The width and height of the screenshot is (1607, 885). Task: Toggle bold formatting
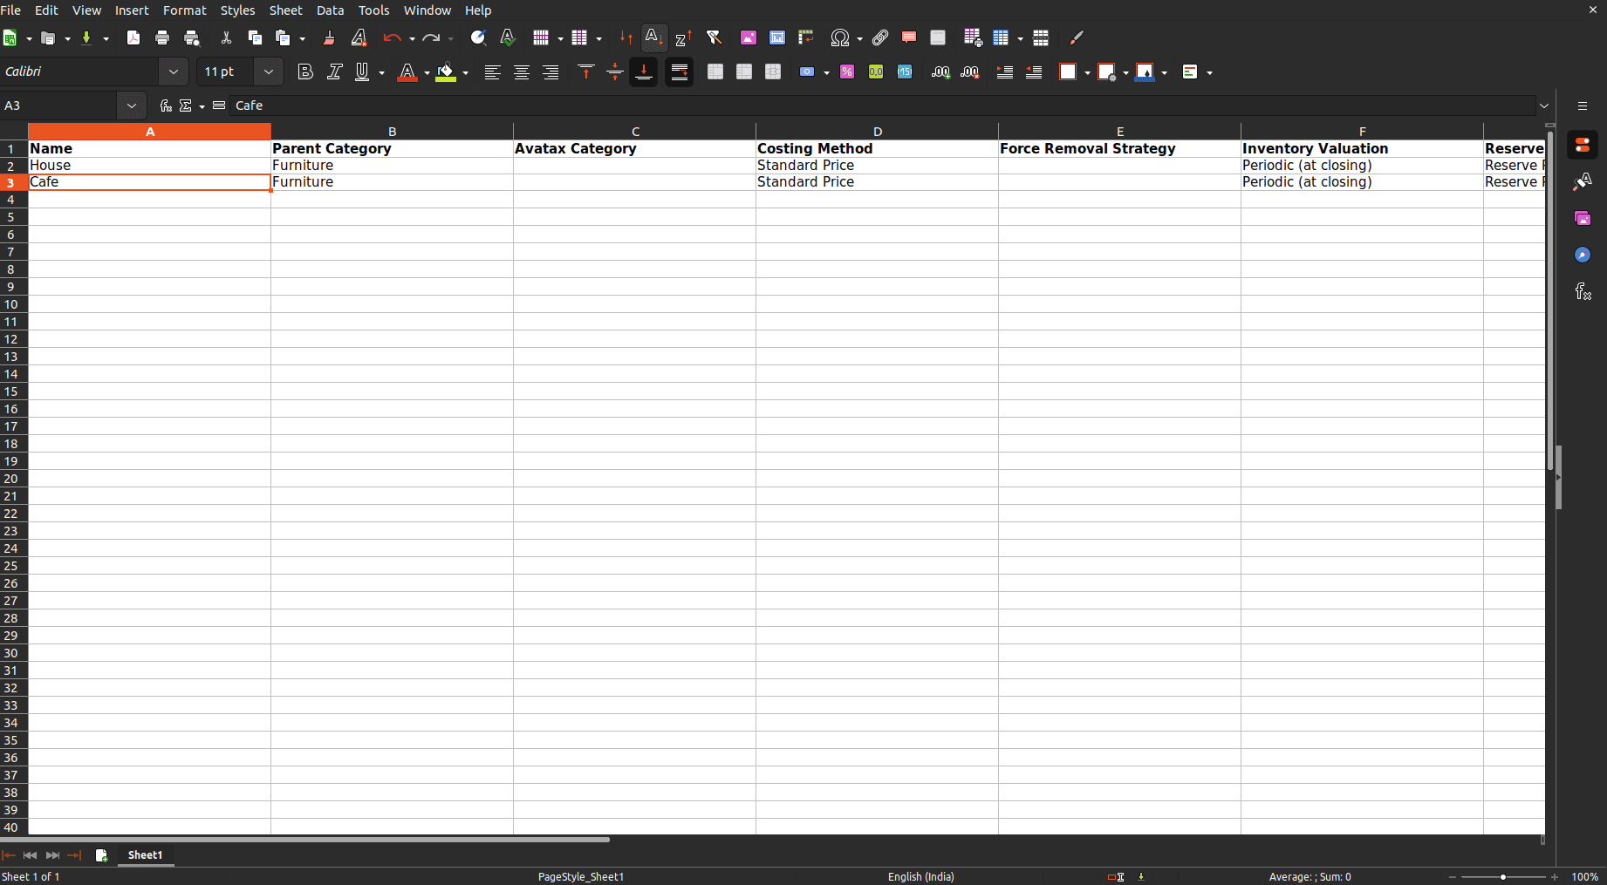pos(304,71)
